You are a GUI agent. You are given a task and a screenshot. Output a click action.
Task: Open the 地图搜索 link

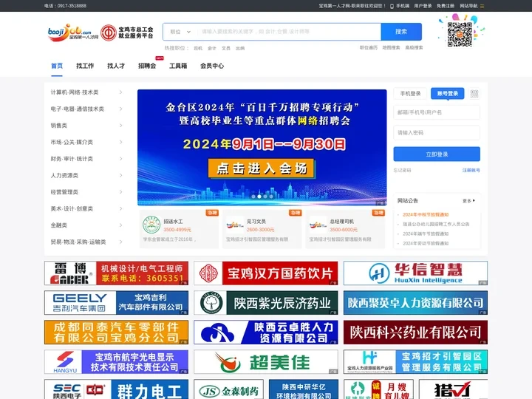(x=391, y=48)
